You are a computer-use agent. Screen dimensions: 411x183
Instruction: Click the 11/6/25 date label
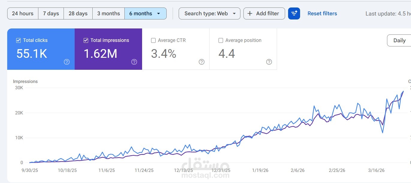point(106,170)
